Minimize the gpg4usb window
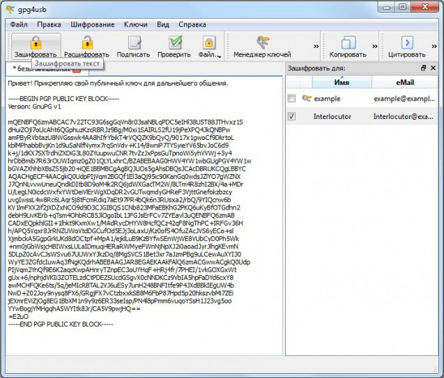This screenshot has height=378, width=444. tap(386, 8)
